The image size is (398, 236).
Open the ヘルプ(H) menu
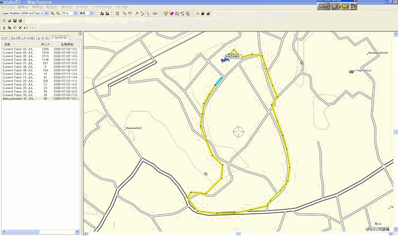point(121,7)
